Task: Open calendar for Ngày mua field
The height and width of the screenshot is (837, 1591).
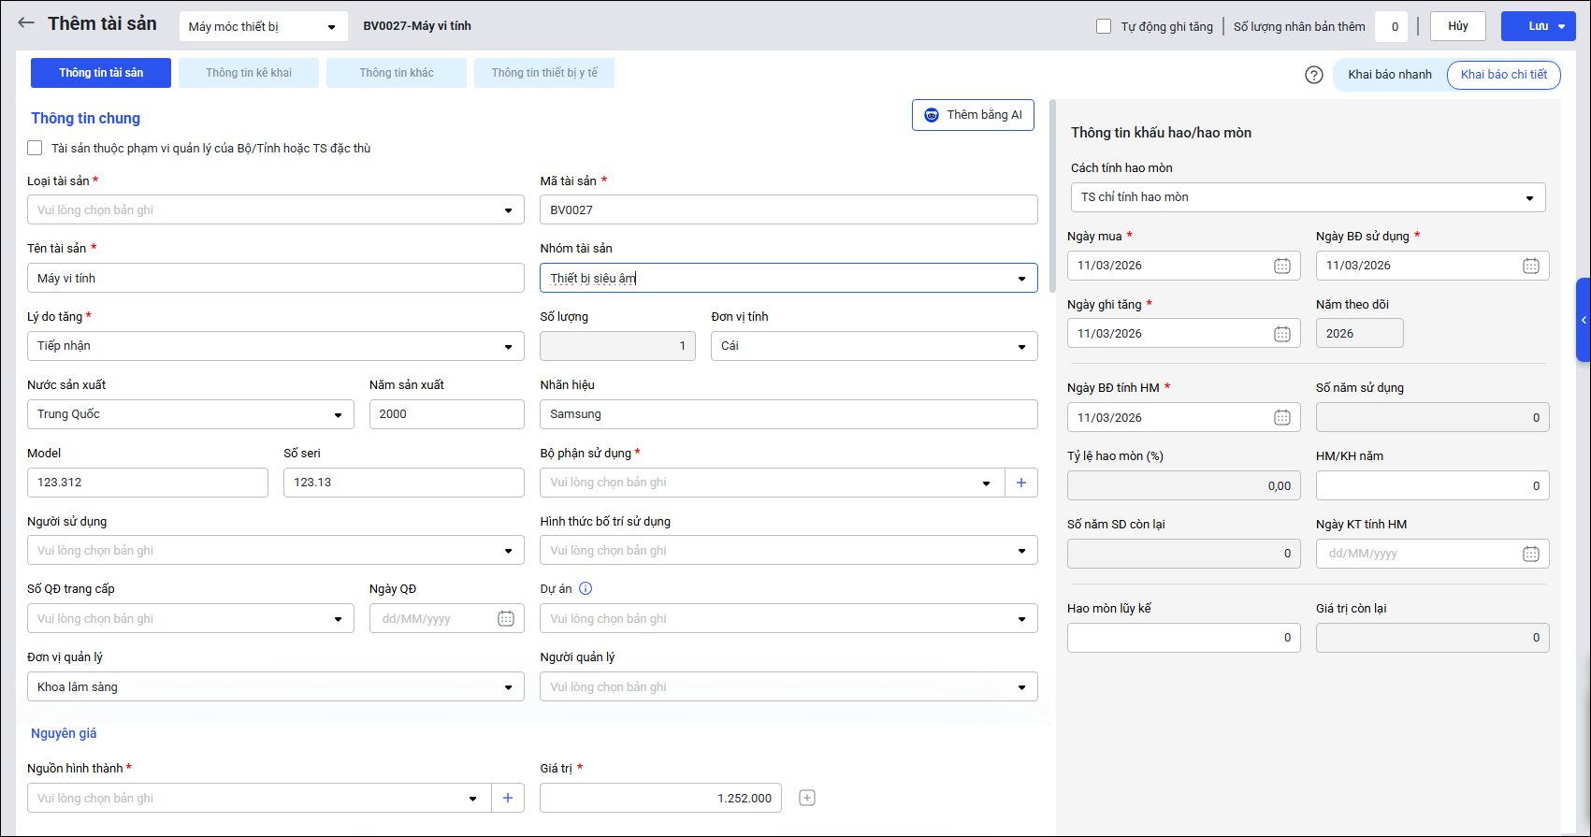Action: pyautogui.click(x=1281, y=266)
